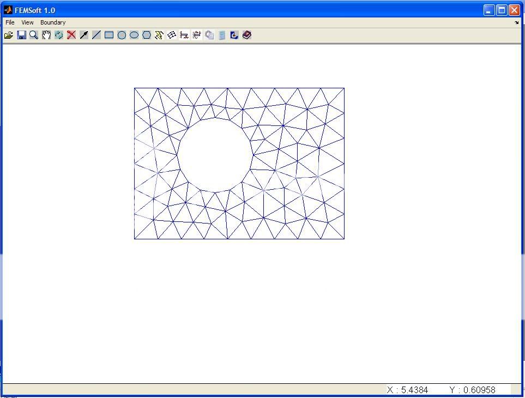525x398 pixels.
Task: Open the View menu
Action: (x=27, y=22)
